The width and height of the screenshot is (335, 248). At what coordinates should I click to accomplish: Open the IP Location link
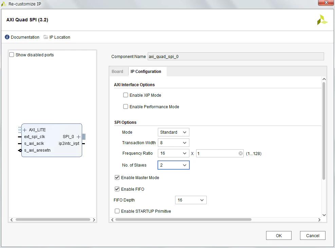click(60, 37)
